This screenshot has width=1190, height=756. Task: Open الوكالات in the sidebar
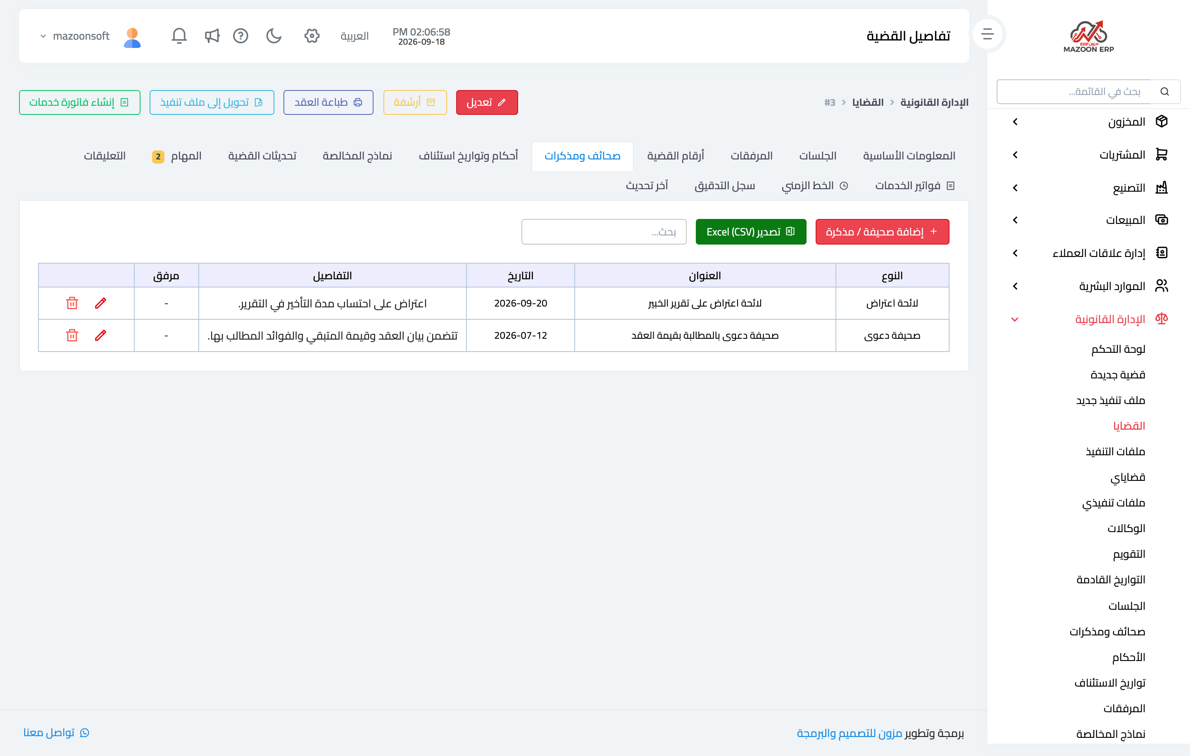click(1126, 528)
